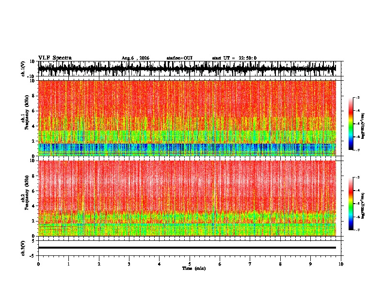This screenshot has width=384, height=296.
Task: Click the "VLF Spectra" title text
Action: coord(55,58)
